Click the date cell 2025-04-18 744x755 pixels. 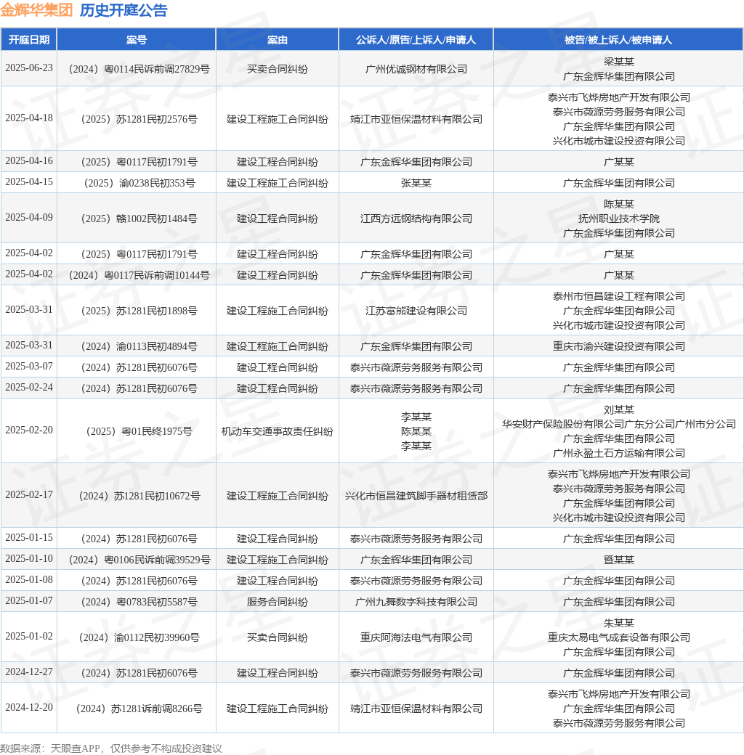coord(29,118)
